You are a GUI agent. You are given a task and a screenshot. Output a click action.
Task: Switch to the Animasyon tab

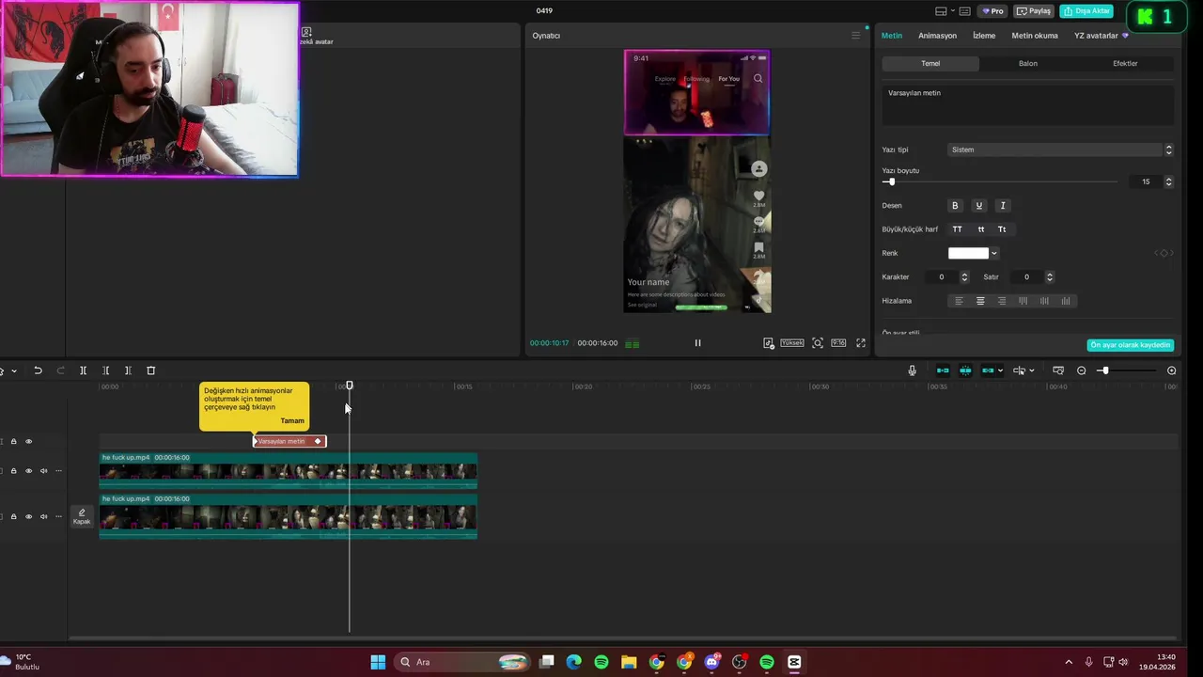tap(937, 36)
